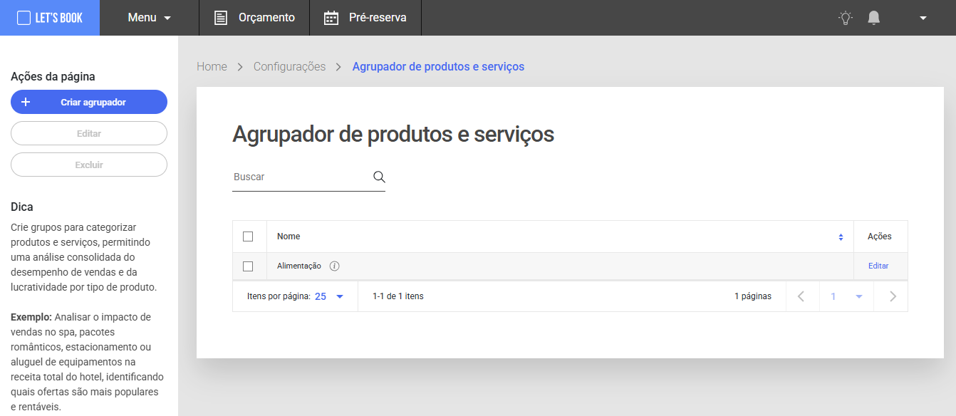The width and height of the screenshot is (956, 416).
Task: Go to previous page arrow
Action: tap(801, 296)
